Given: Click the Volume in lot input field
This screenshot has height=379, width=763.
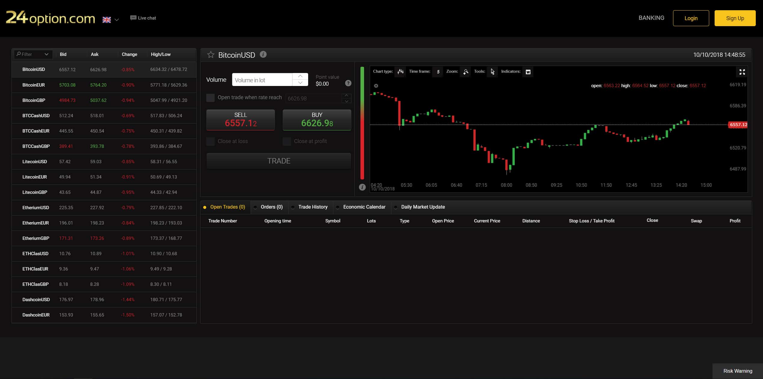Looking at the screenshot, I should pyautogui.click(x=262, y=80).
